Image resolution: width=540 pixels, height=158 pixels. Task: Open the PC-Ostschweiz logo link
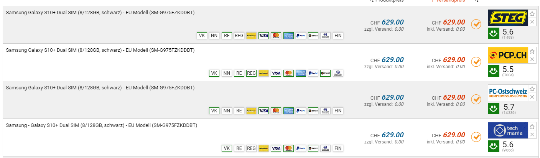click(x=508, y=93)
